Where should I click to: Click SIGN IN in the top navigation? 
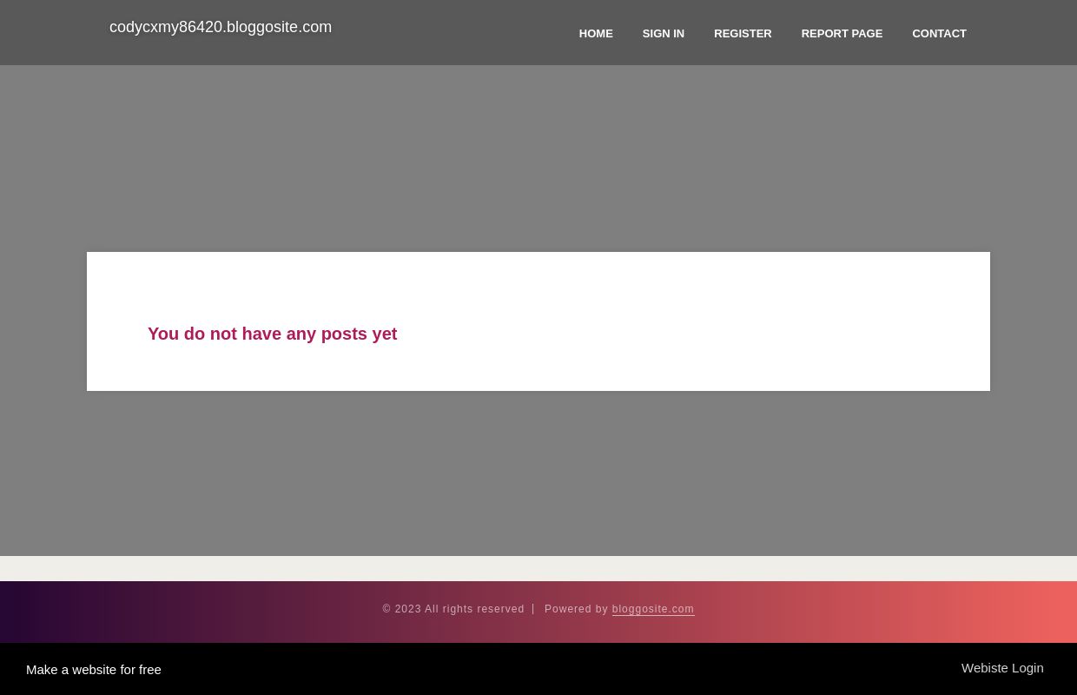click(x=663, y=33)
